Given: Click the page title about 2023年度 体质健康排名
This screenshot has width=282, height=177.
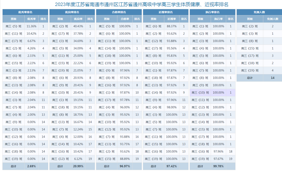Looking at the screenshot, I should (x=142, y=4).
